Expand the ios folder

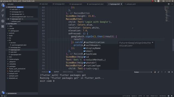tap(10, 38)
